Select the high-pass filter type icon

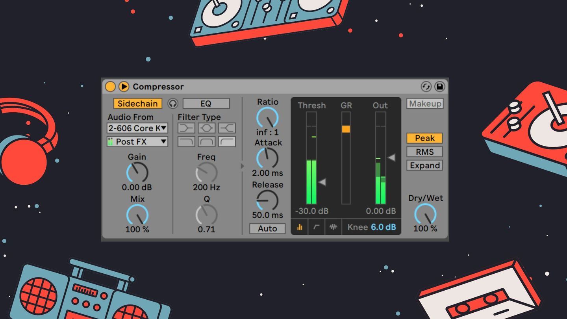pos(227,141)
